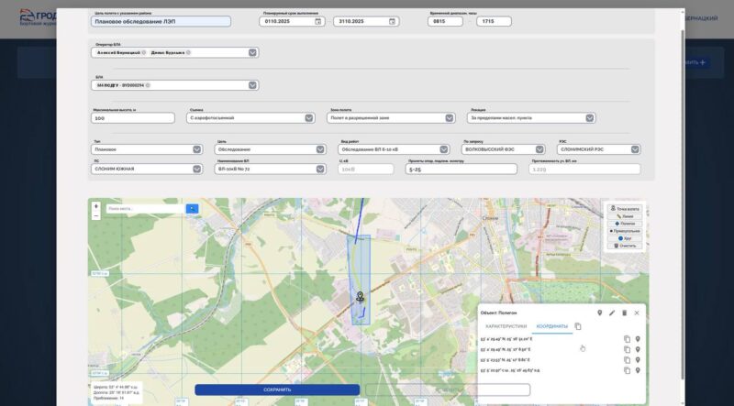
Task: Click the trash delete icon in polygon panel
Action: point(624,313)
